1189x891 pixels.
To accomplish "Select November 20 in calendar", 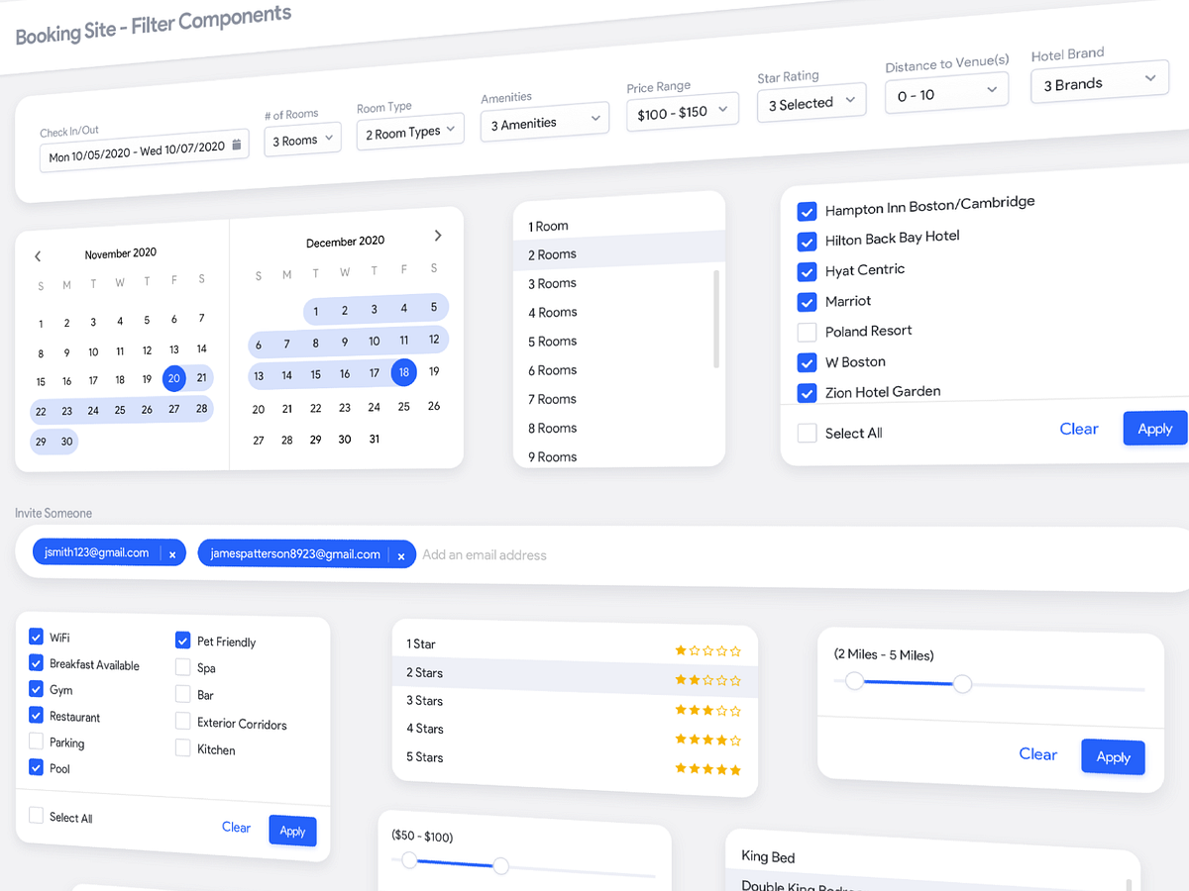I will [174, 378].
